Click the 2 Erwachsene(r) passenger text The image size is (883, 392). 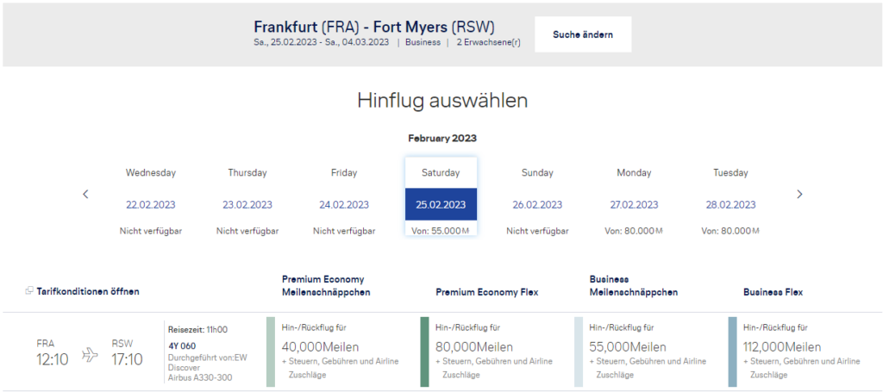(488, 42)
